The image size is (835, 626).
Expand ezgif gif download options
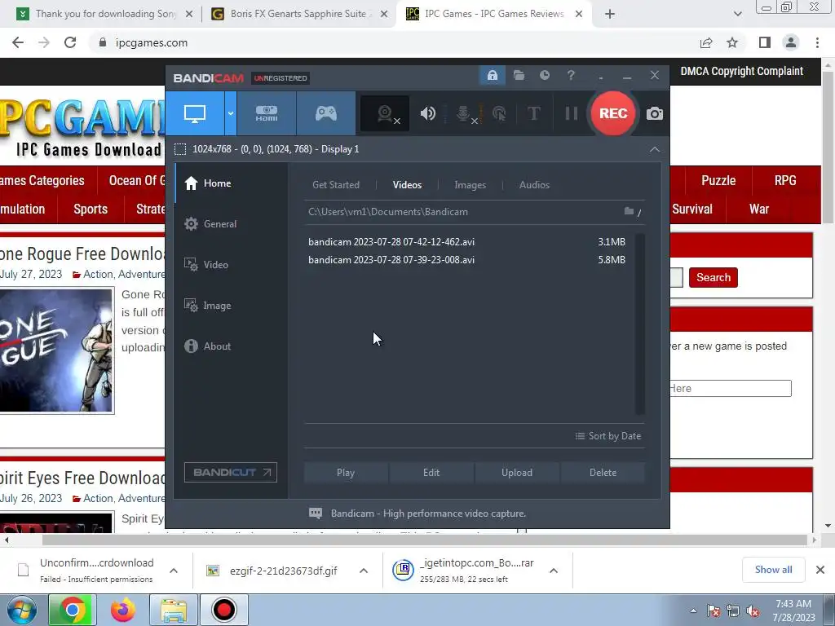(x=364, y=571)
